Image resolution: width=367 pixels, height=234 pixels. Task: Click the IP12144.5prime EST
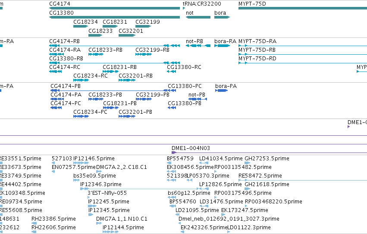point(111,232)
